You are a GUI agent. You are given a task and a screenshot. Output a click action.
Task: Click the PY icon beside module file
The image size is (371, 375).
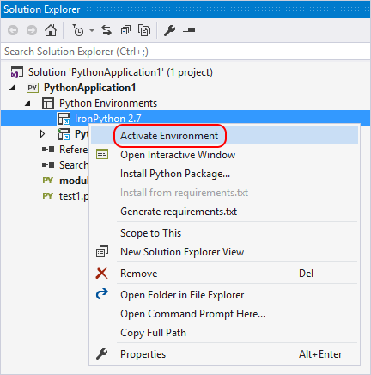click(x=47, y=181)
